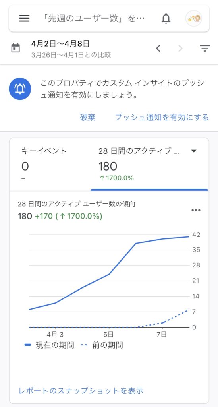
Task: Go to next date range arrow
Action: pyautogui.click(x=181, y=48)
